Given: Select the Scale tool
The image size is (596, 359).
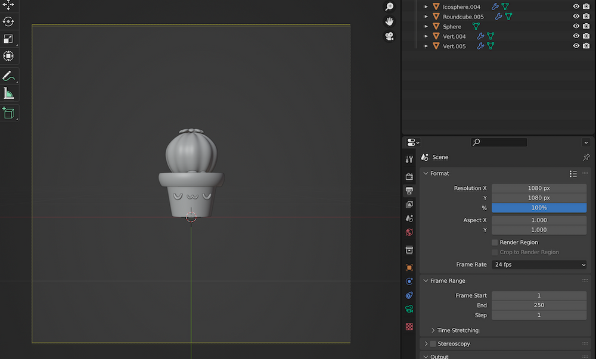Looking at the screenshot, I should click(8, 39).
